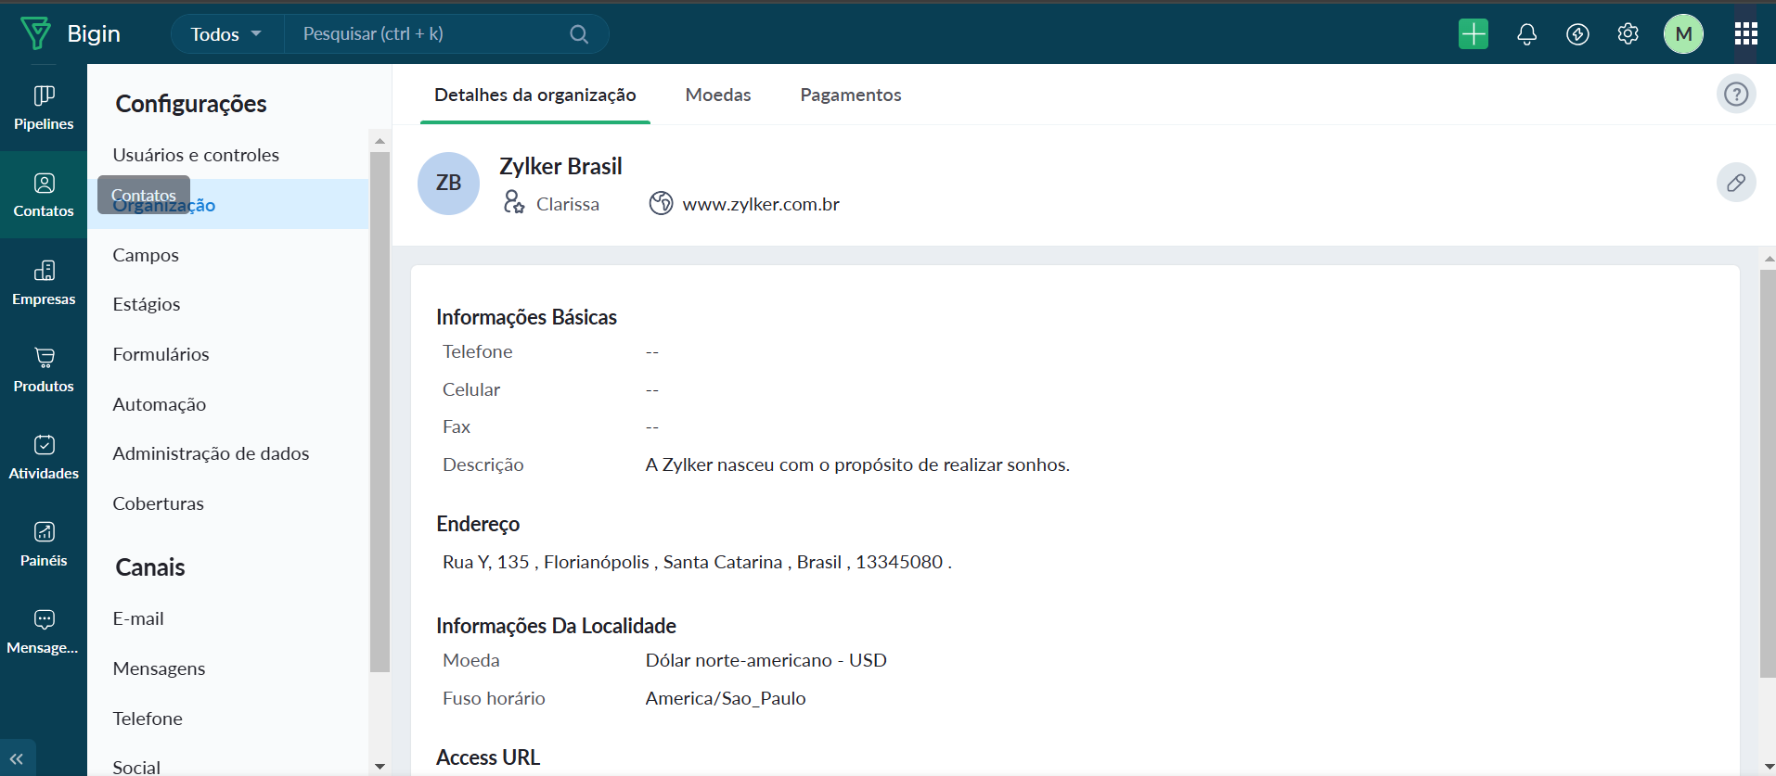1776x776 pixels.
Task: Click the Bigin logo icon
Action: 36,33
